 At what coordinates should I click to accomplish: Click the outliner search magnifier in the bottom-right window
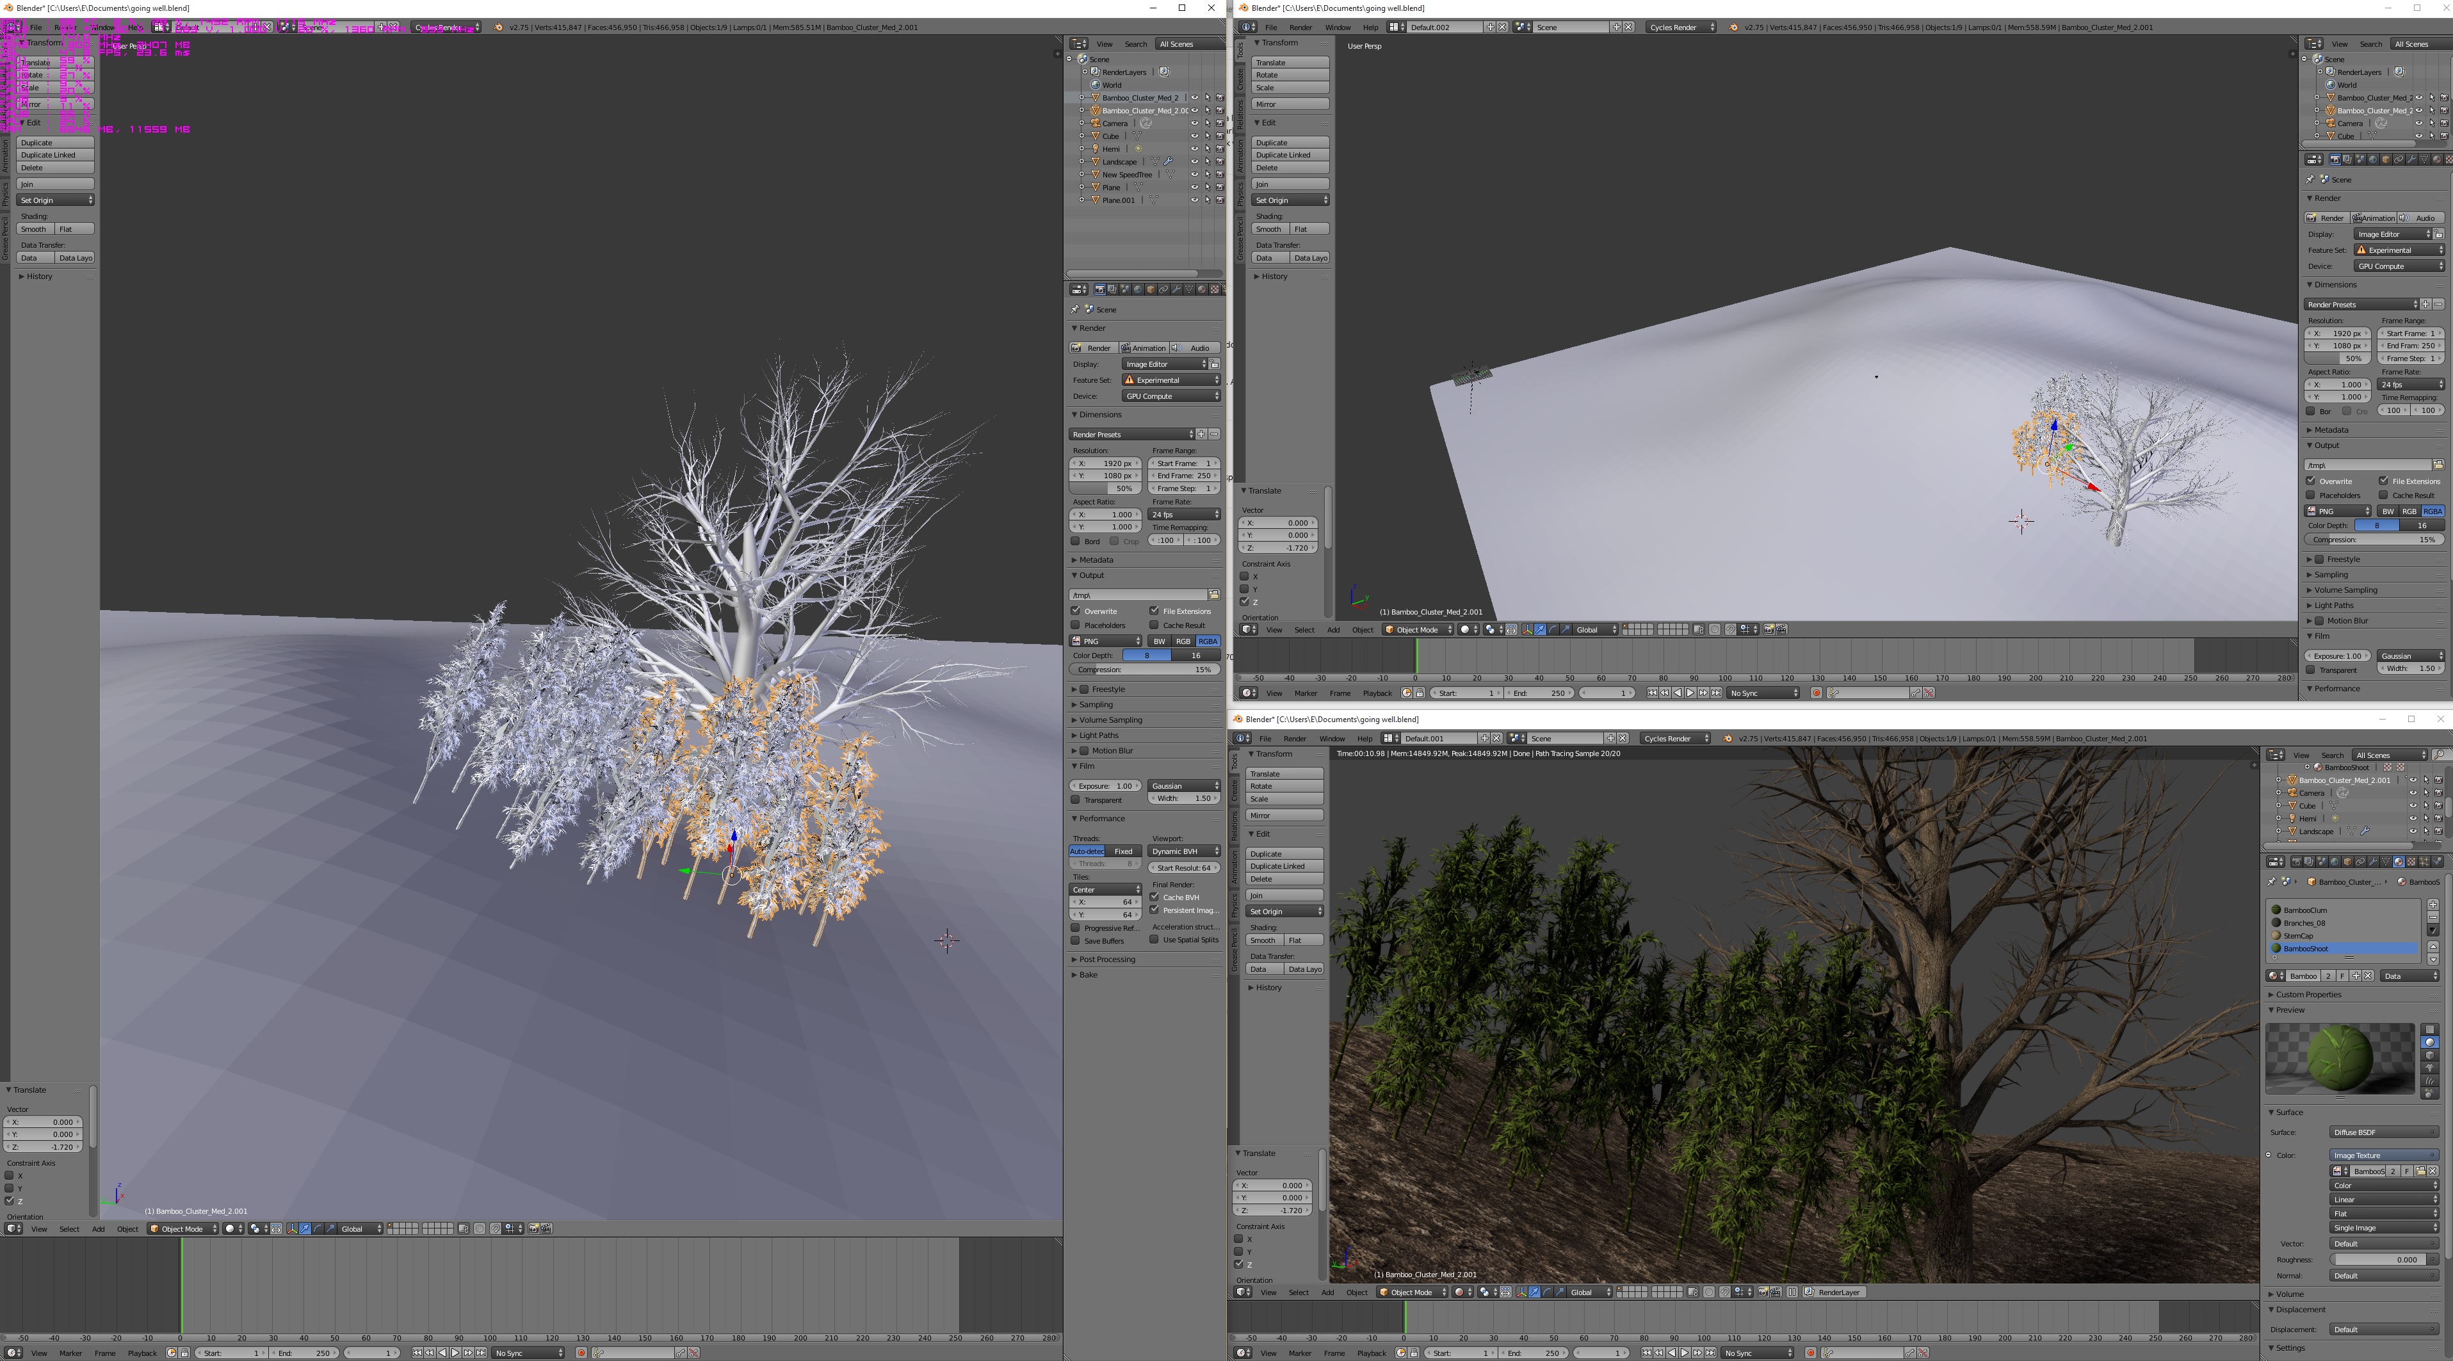pos(2441,755)
